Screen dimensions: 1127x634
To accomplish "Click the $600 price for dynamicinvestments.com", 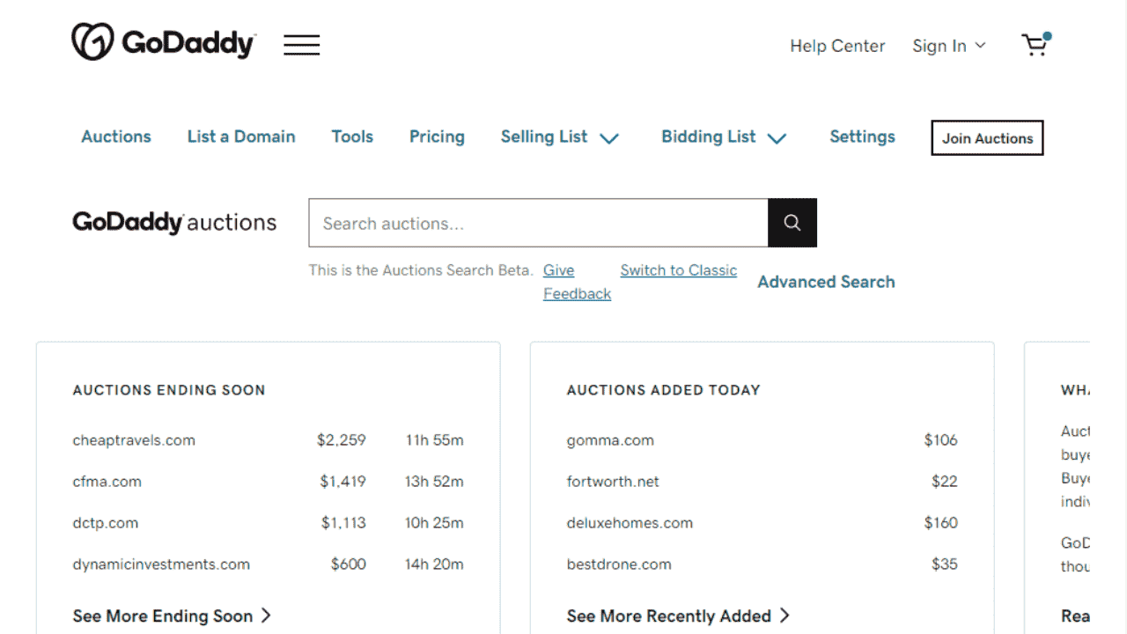I will click(349, 564).
